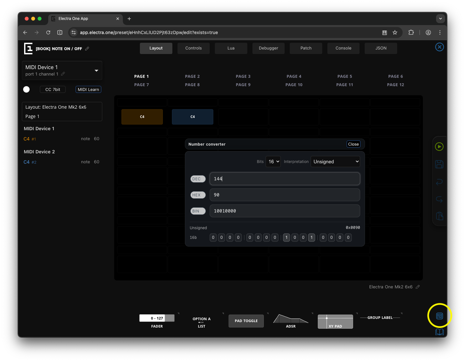
Task: Toggle the CC 7bit option
Action: 52,89
